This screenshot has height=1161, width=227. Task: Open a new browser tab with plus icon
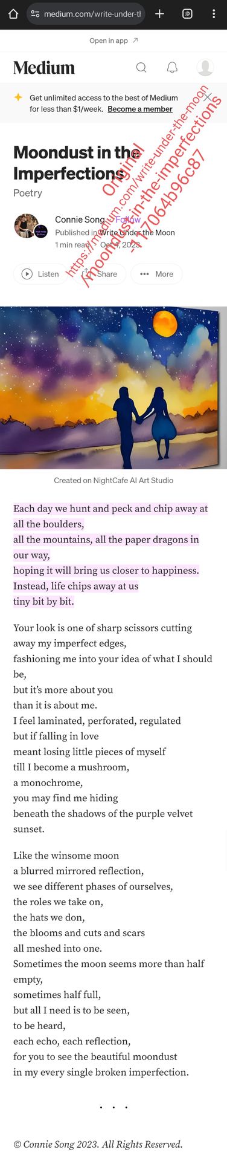[x=160, y=14]
